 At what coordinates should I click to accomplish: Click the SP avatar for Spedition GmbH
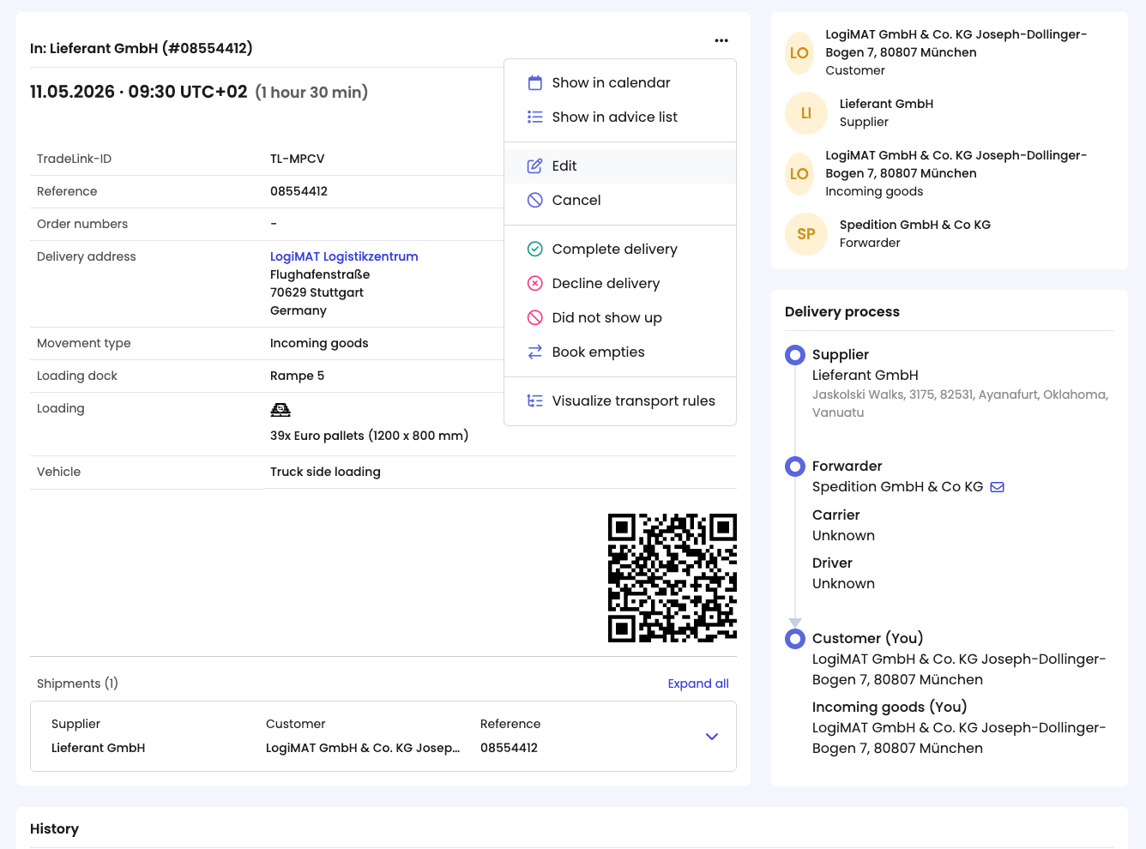click(806, 234)
